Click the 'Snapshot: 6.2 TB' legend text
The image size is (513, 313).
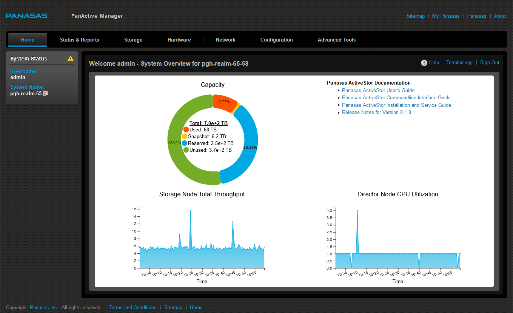click(207, 136)
